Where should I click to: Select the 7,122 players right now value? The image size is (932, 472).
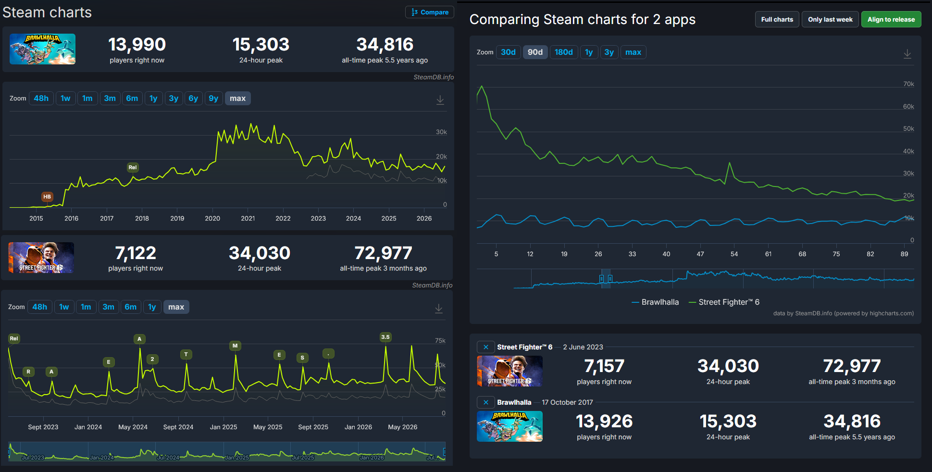[136, 253]
